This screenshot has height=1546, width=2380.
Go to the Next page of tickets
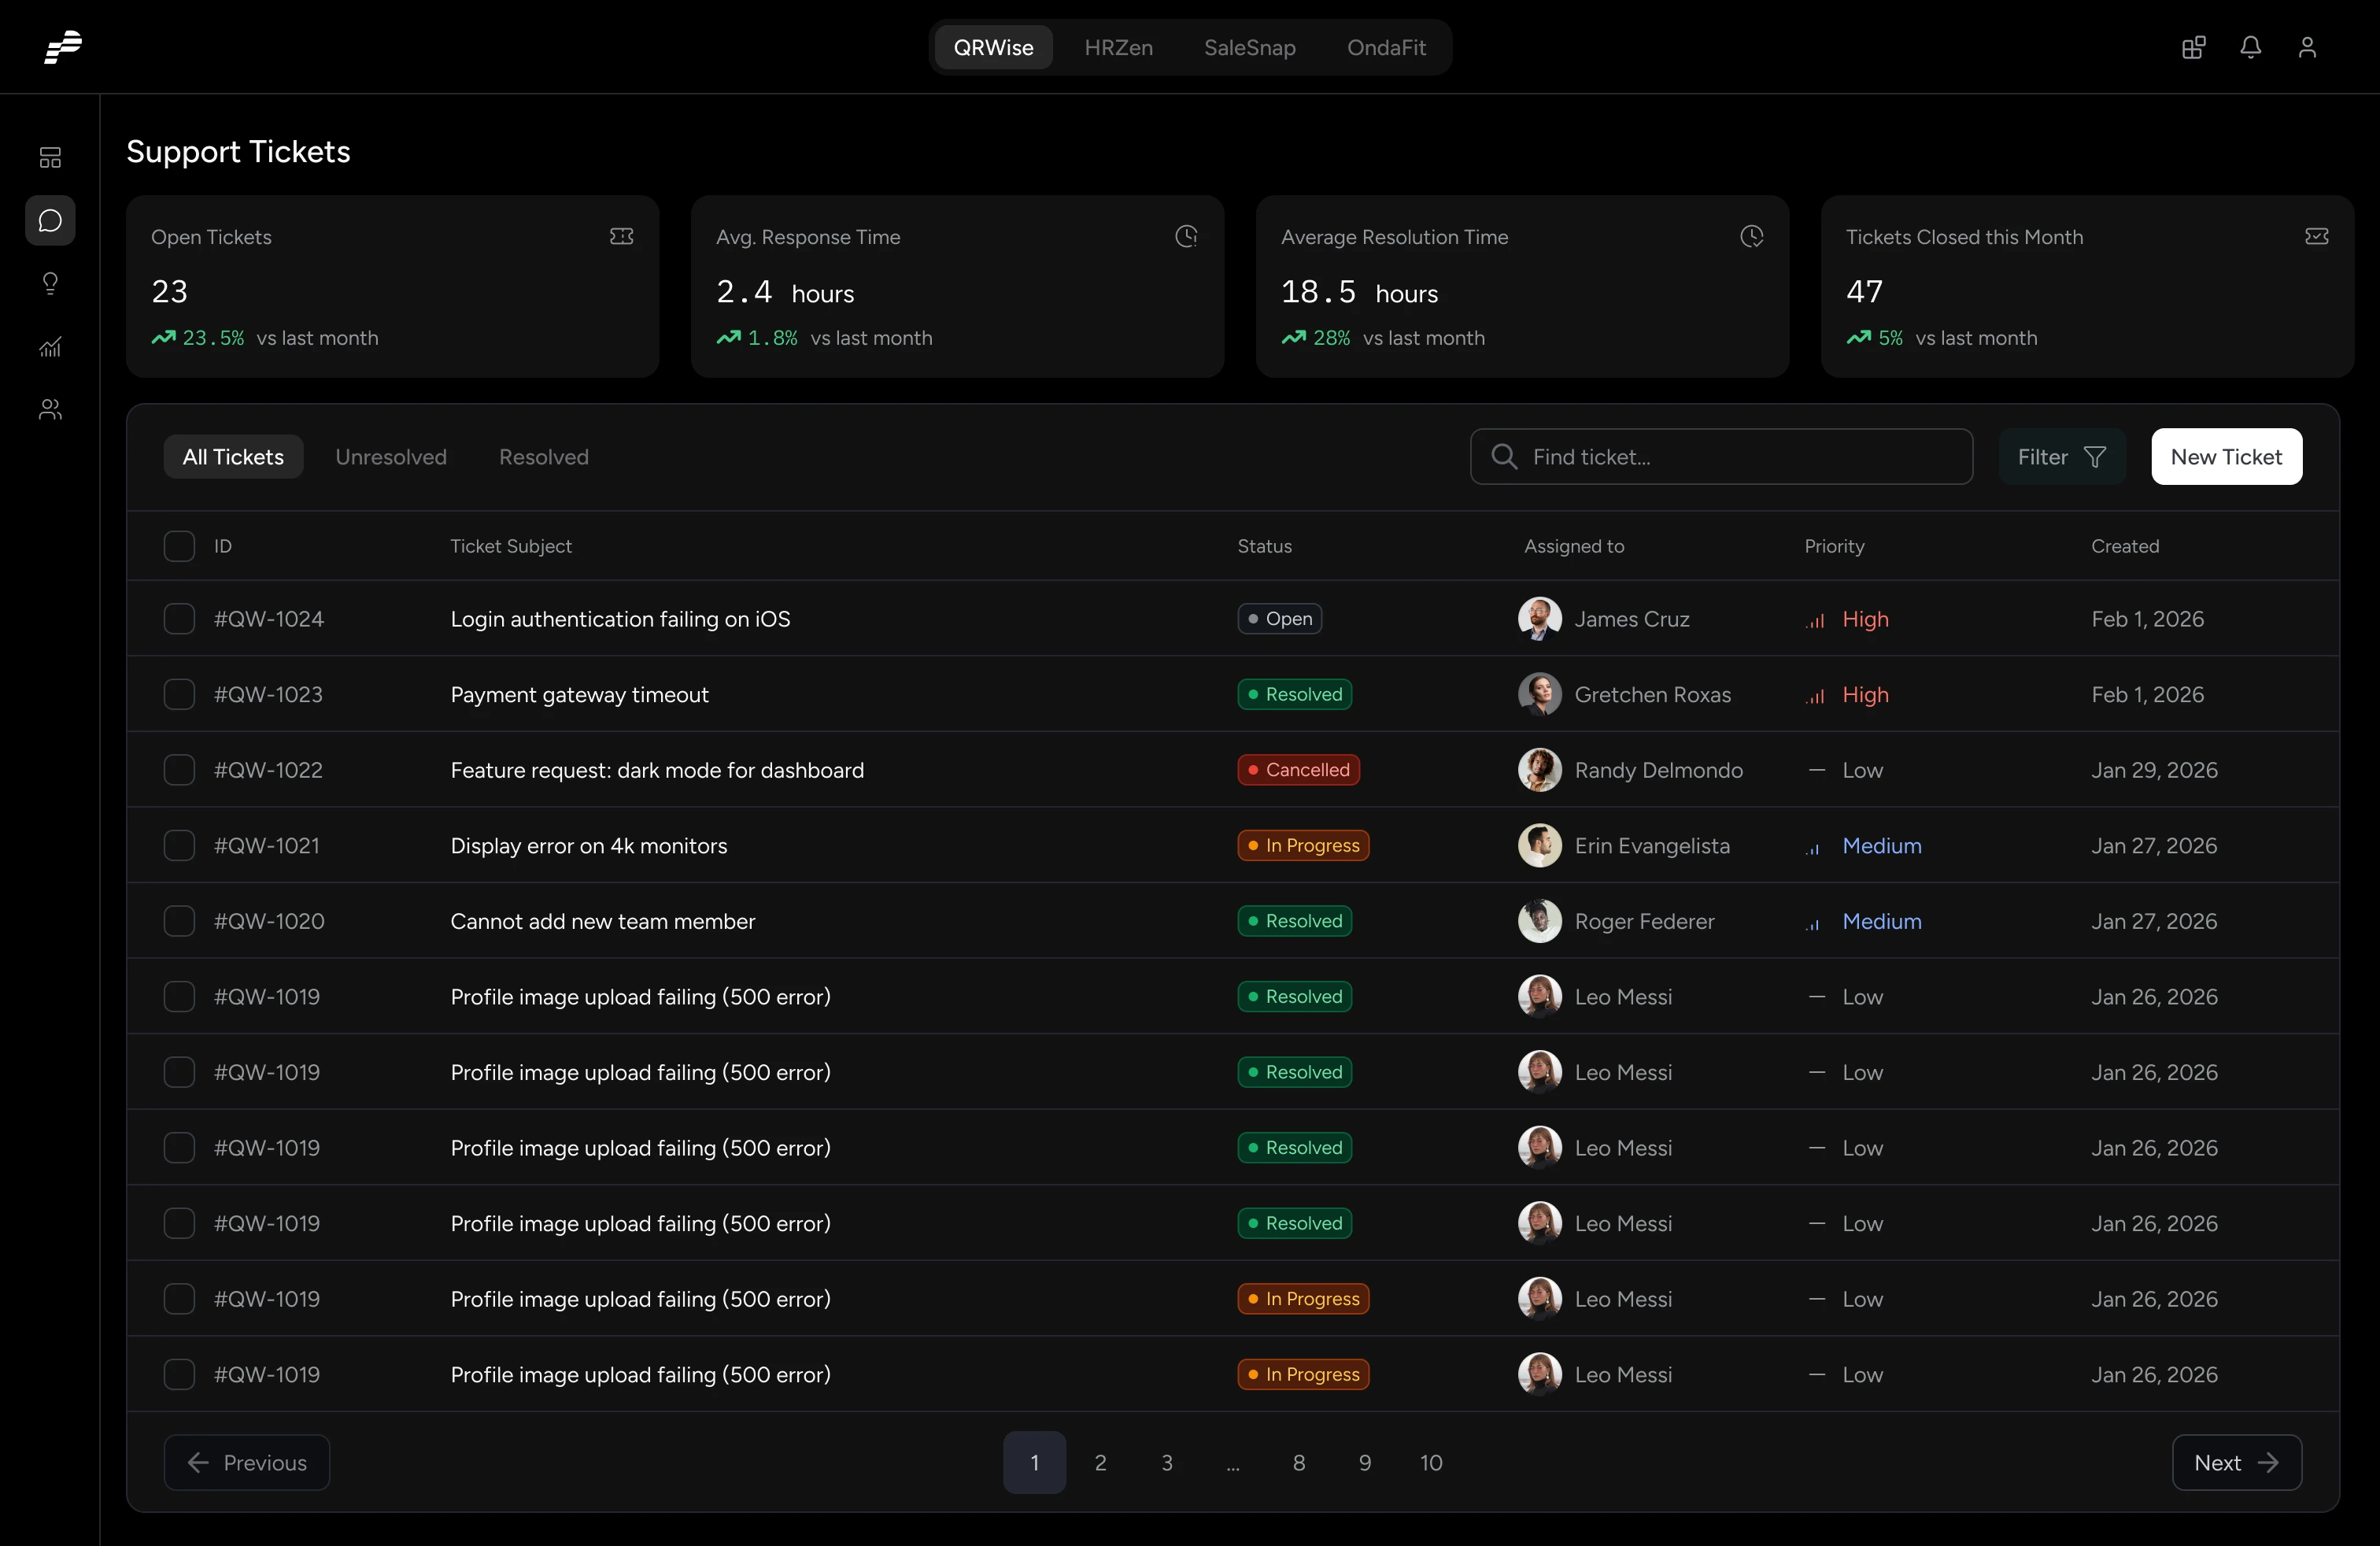[2236, 1462]
